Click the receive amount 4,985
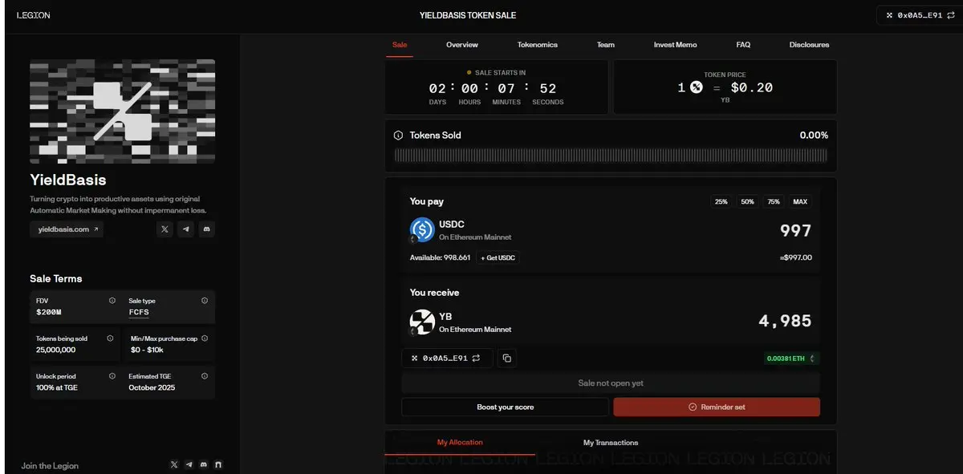The height and width of the screenshot is (474, 963). click(785, 322)
